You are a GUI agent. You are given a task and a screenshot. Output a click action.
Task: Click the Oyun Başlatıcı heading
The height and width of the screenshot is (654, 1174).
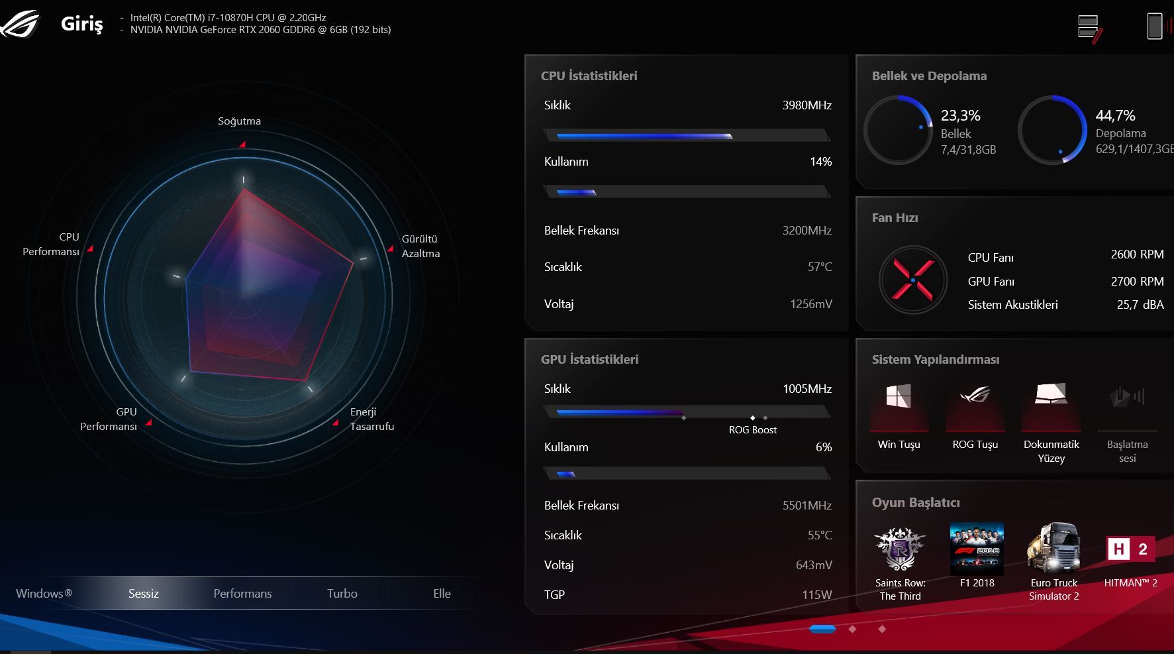(916, 502)
